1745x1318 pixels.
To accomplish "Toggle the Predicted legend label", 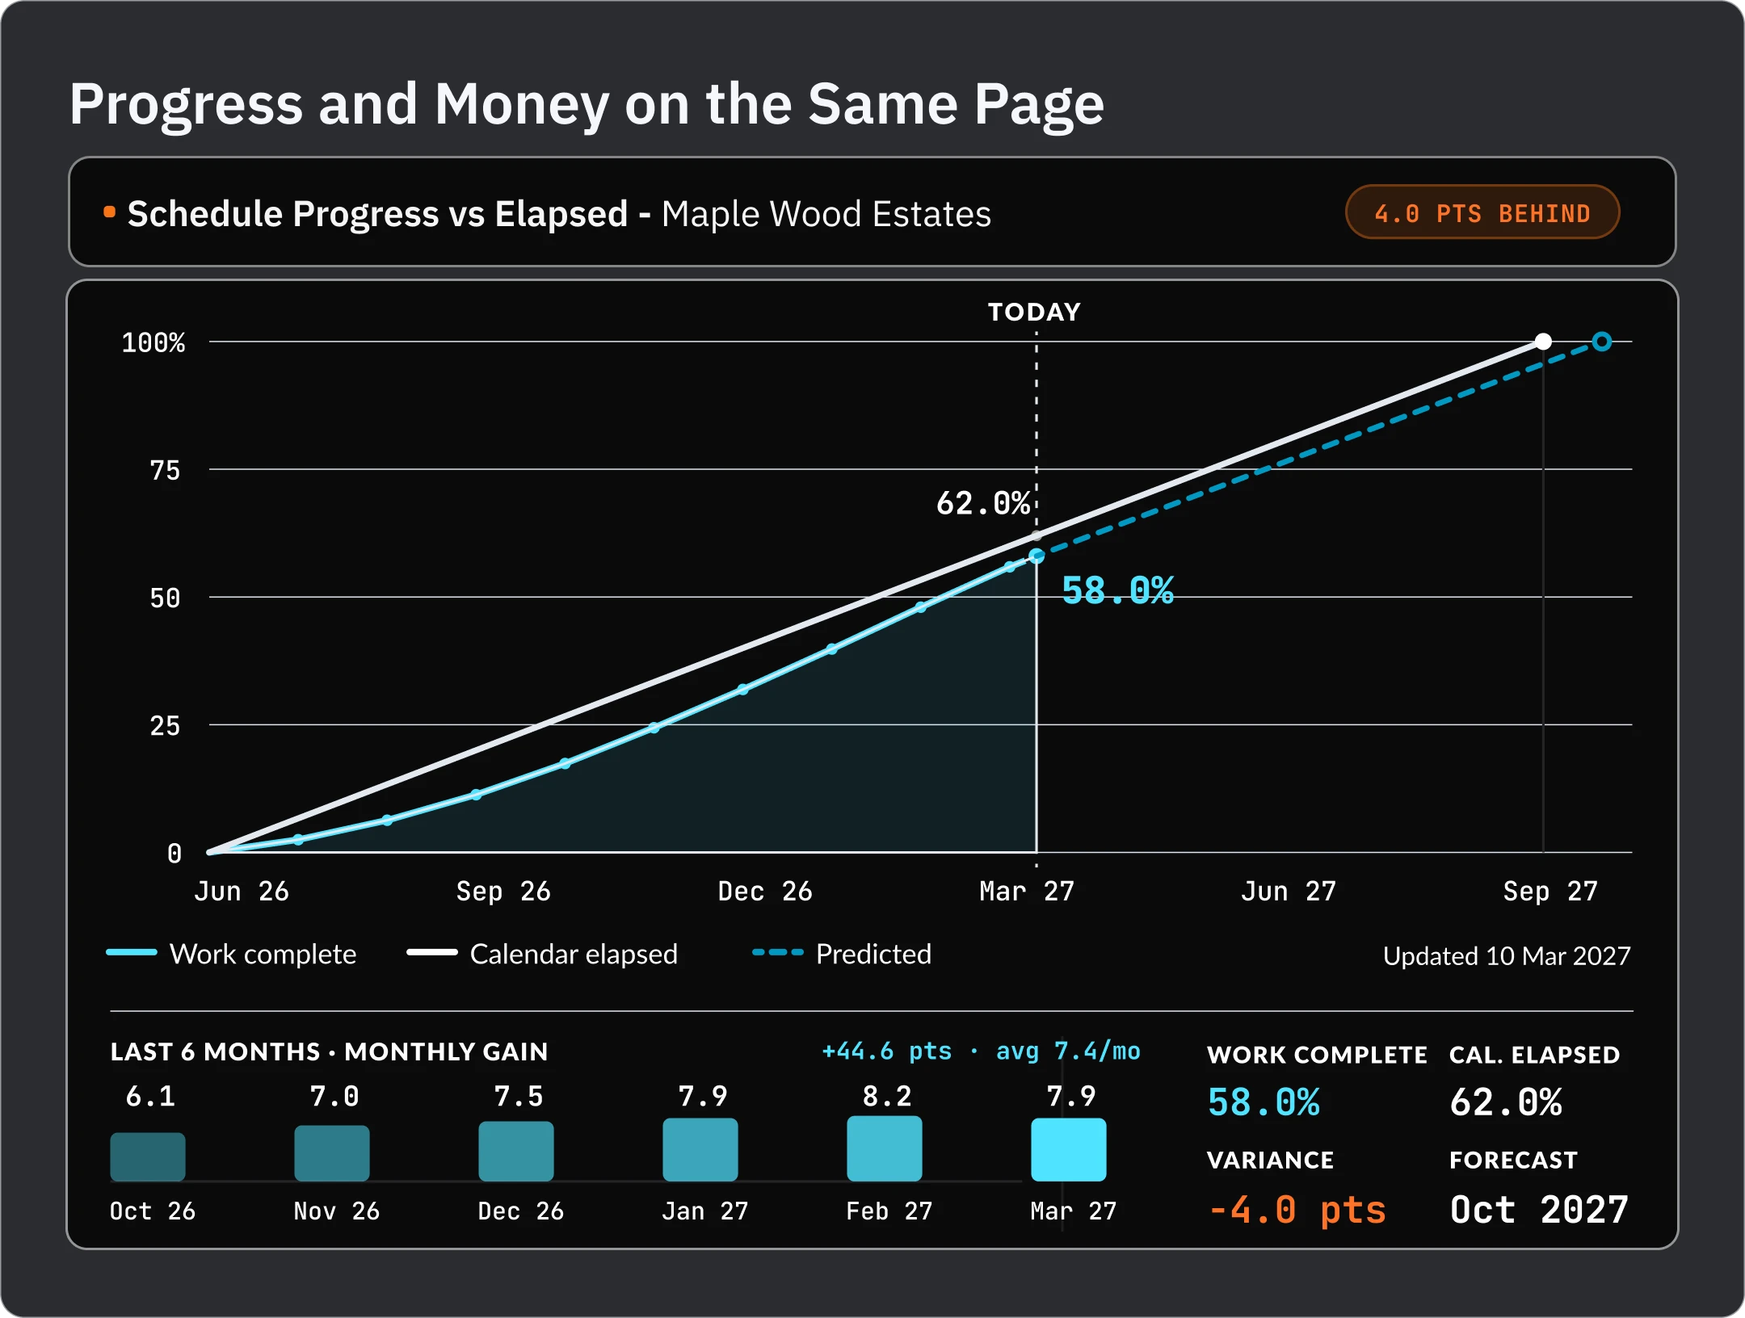I will tap(873, 954).
